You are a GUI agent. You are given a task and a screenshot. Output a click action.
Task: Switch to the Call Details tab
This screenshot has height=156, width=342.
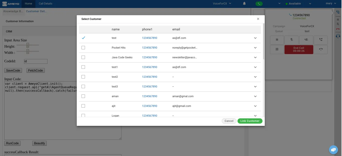click(45, 3)
